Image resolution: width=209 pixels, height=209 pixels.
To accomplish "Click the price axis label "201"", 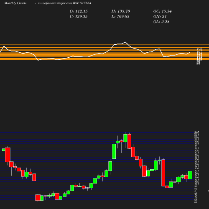I will [196, 139].
